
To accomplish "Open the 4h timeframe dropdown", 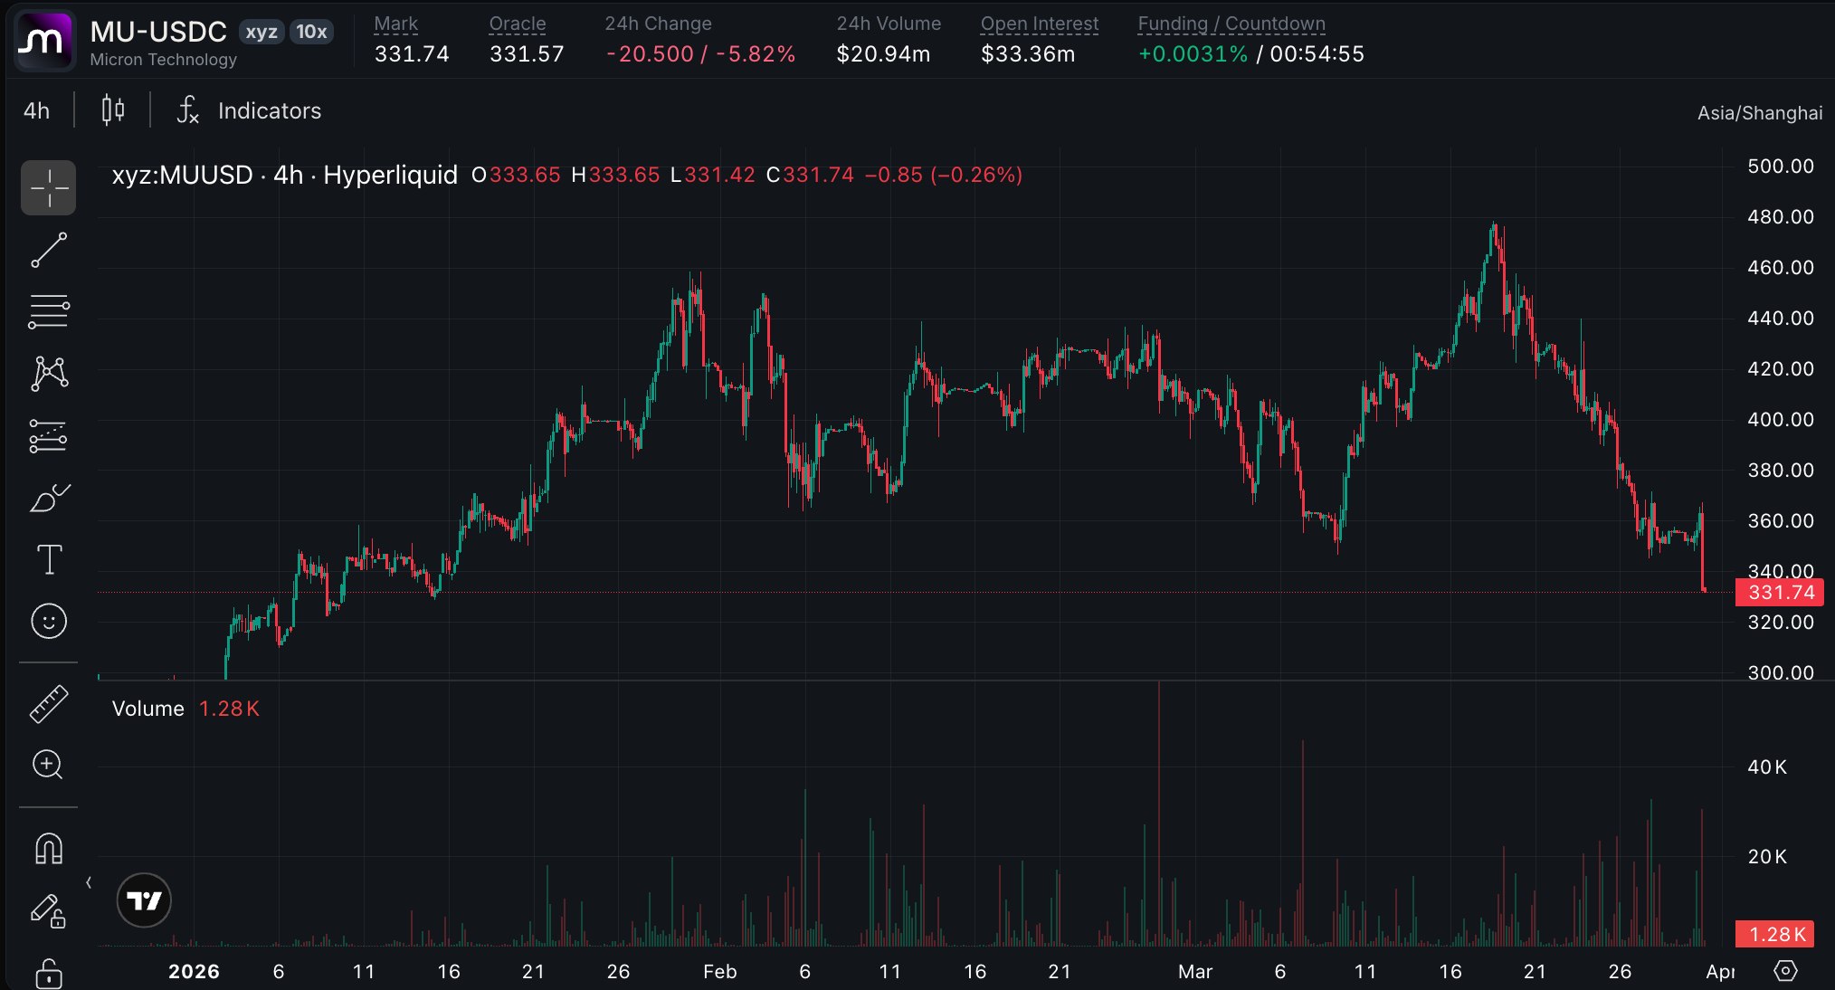I will click(x=37, y=110).
